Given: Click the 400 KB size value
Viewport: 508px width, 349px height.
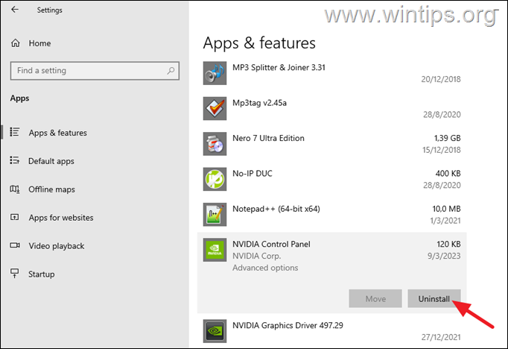Looking at the screenshot, I should pyautogui.click(x=448, y=173).
